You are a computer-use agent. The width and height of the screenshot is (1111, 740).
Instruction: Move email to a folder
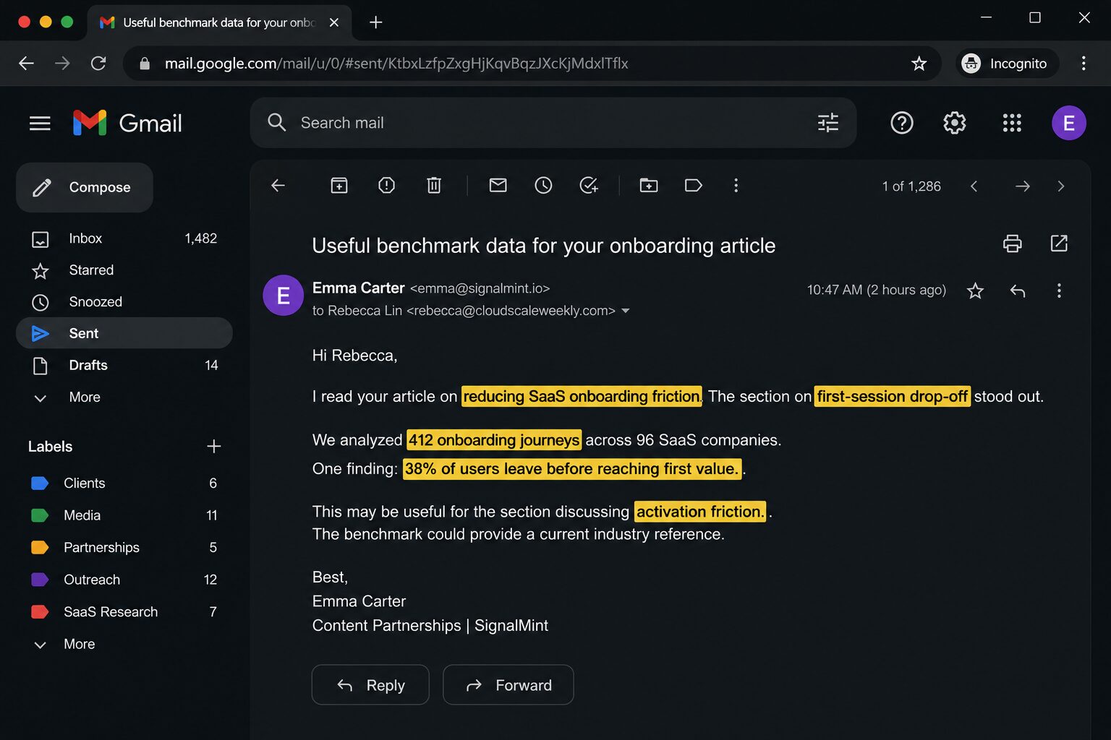coord(649,186)
